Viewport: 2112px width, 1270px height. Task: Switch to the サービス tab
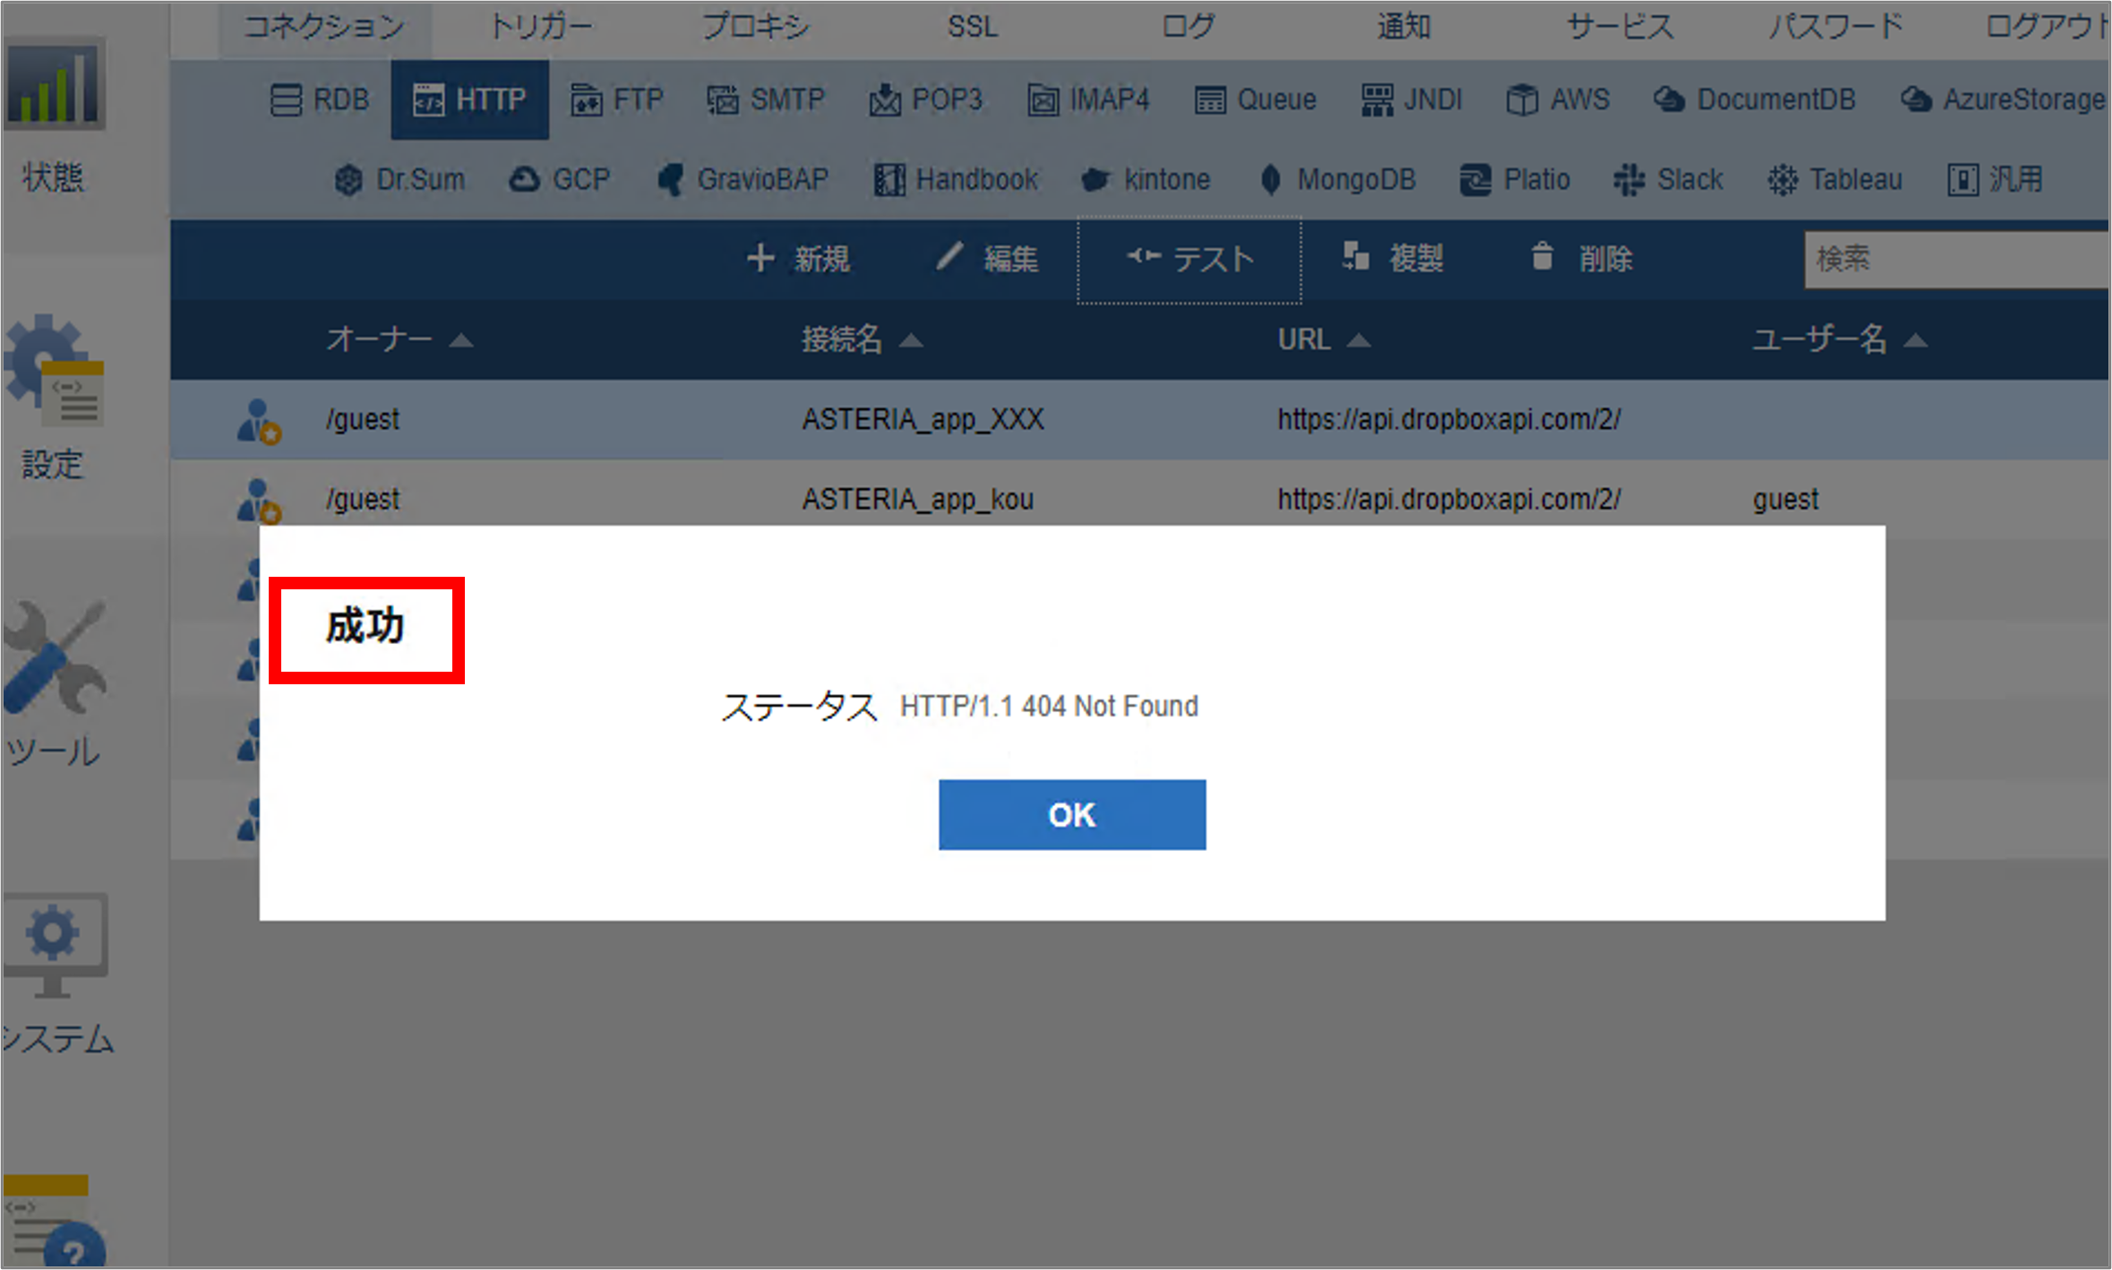1619,27
